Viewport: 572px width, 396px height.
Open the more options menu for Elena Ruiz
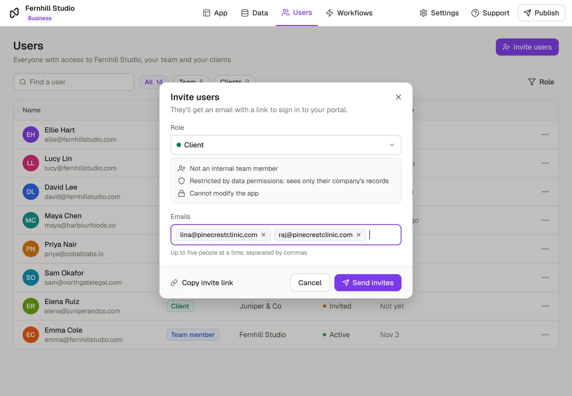point(545,306)
